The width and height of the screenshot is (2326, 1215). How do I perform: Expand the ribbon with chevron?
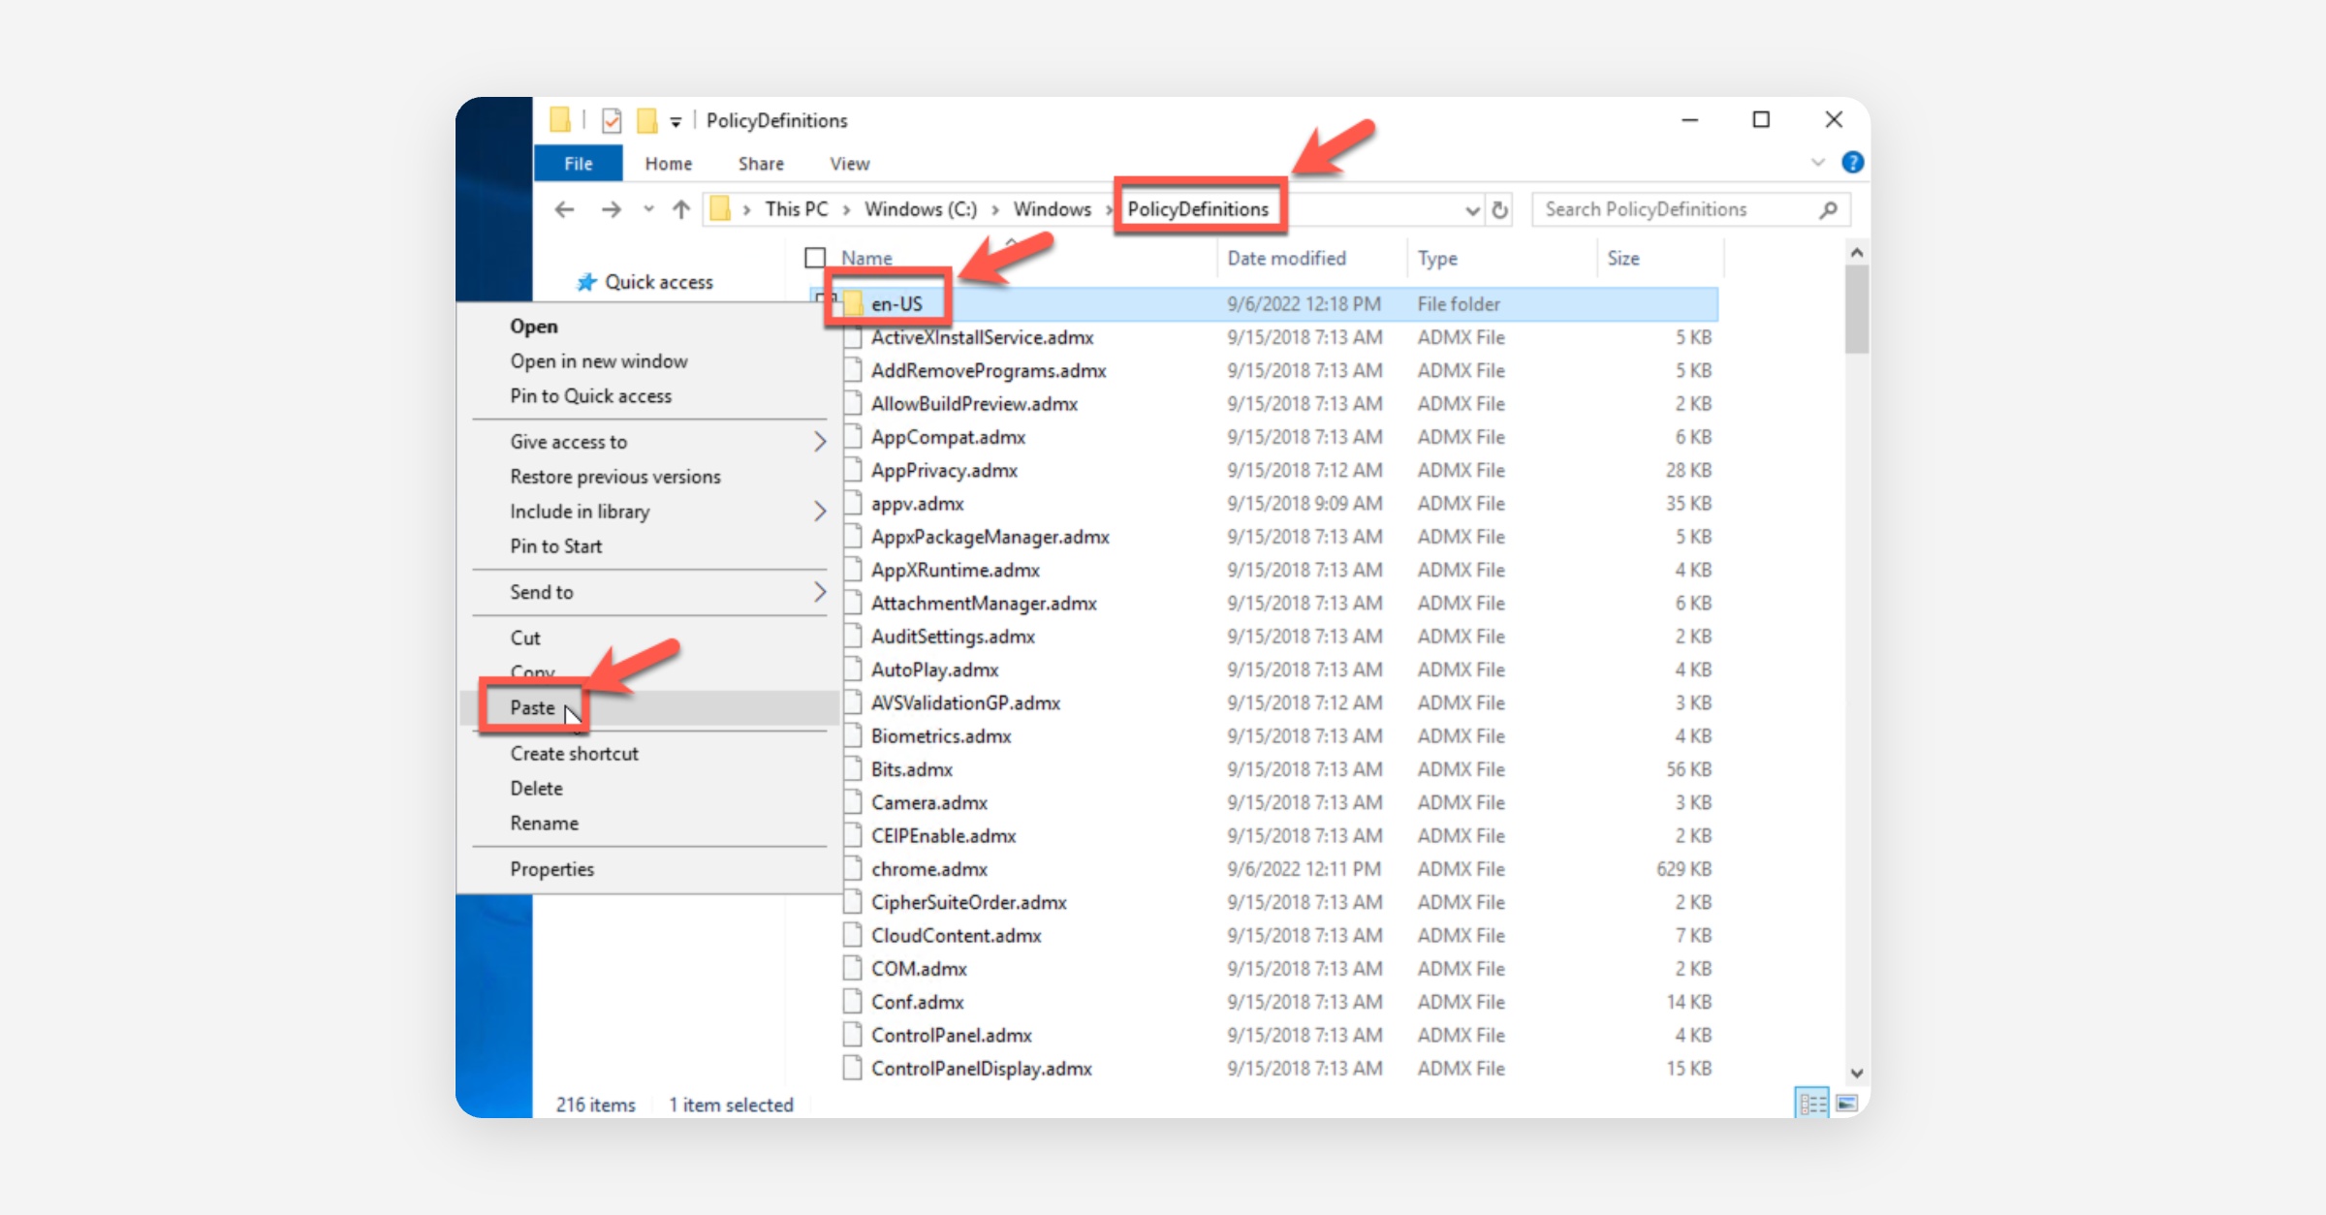tap(1818, 163)
